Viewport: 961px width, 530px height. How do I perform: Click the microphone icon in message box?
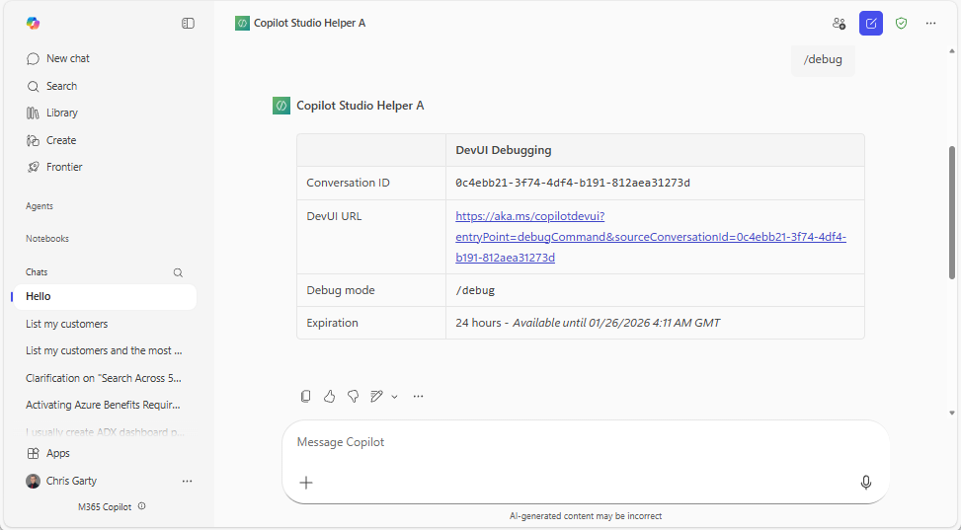click(865, 483)
